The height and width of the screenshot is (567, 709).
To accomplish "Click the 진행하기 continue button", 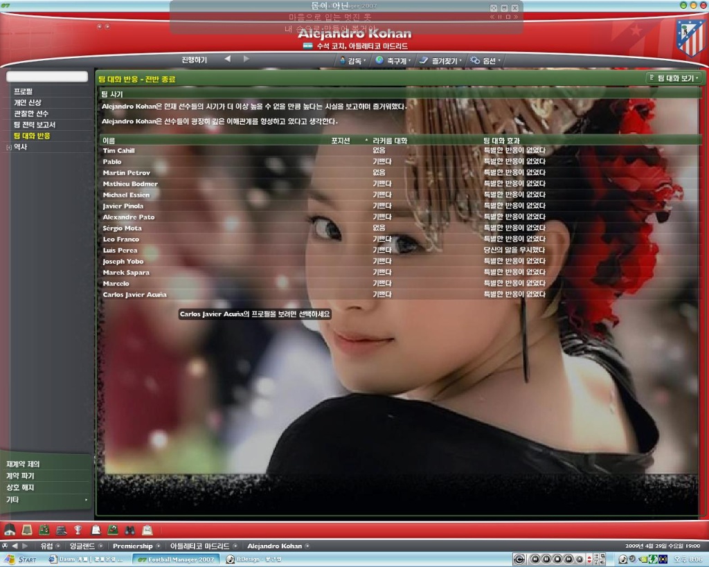I will 195,60.
